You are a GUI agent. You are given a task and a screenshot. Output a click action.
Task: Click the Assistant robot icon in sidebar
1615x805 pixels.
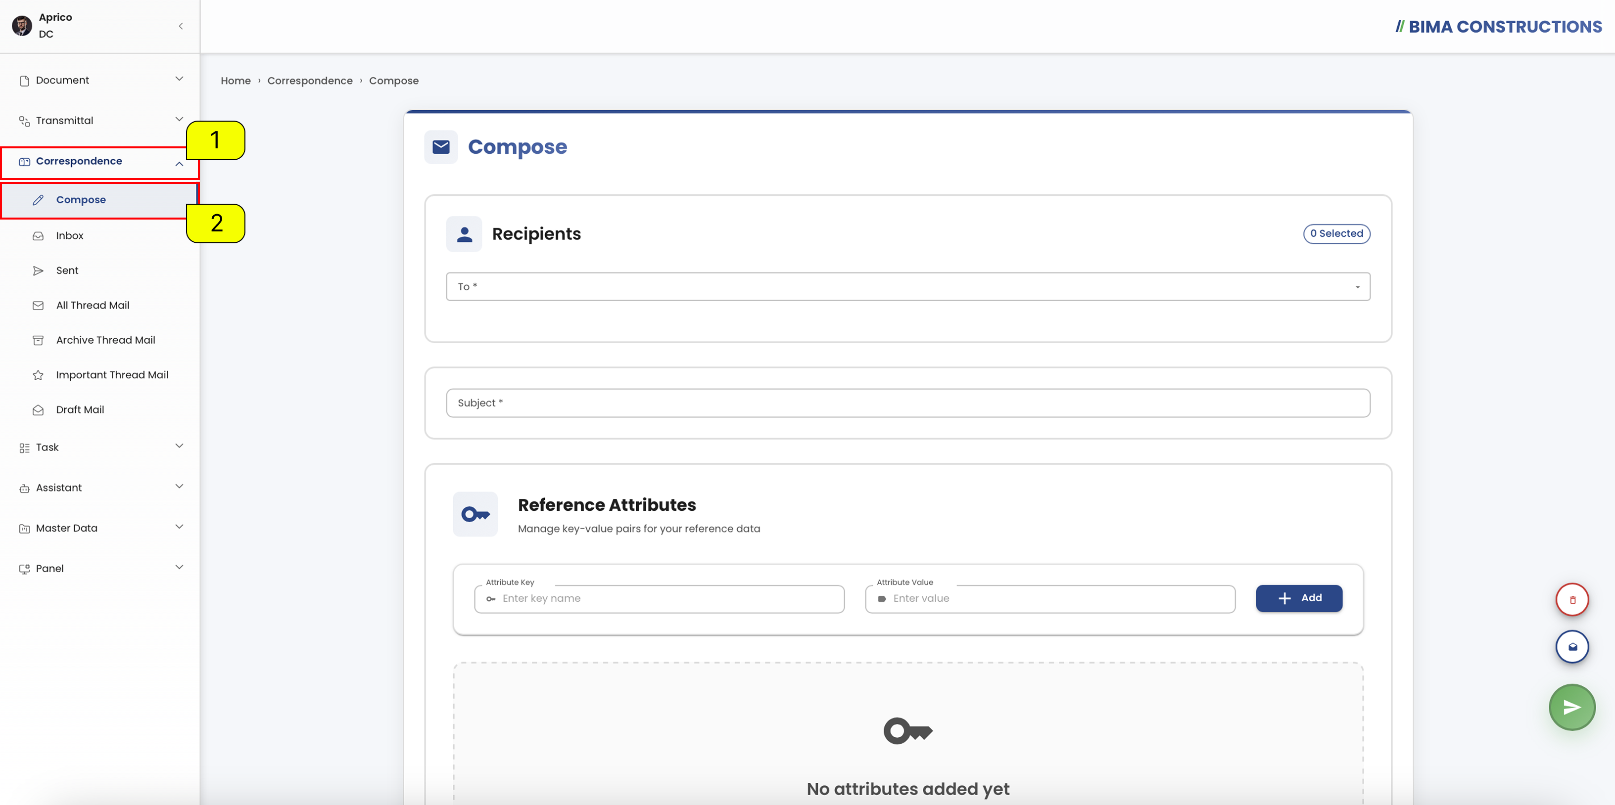24,489
